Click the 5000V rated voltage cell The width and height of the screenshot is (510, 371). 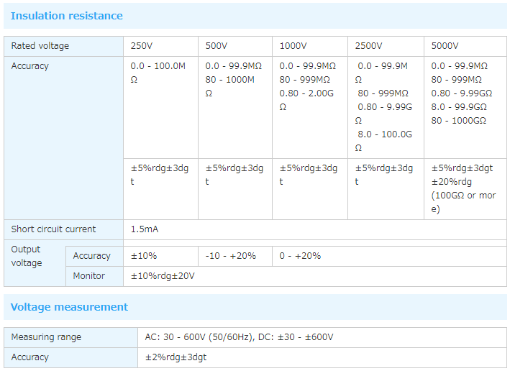[445, 46]
